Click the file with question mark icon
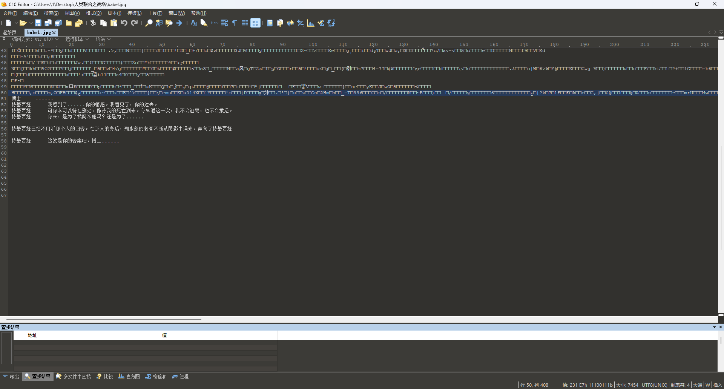 (280, 23)
